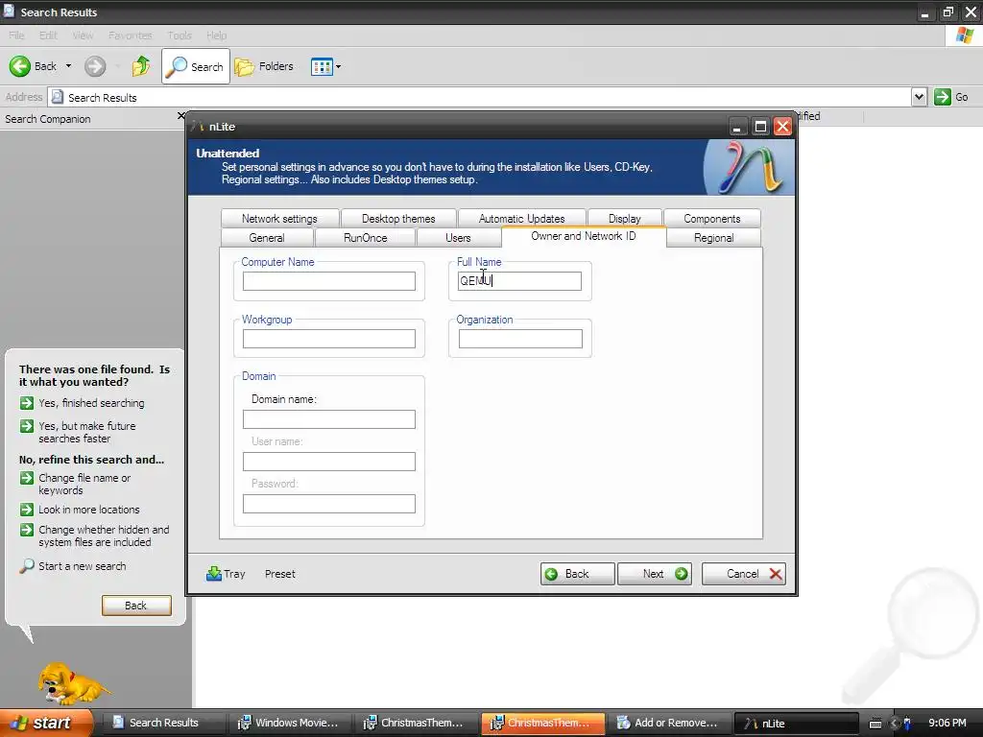Image resolution: width=983 pixels, height=737 pixels.
Task: Focus the Workgroup text box
Action: tap(329, 339)
